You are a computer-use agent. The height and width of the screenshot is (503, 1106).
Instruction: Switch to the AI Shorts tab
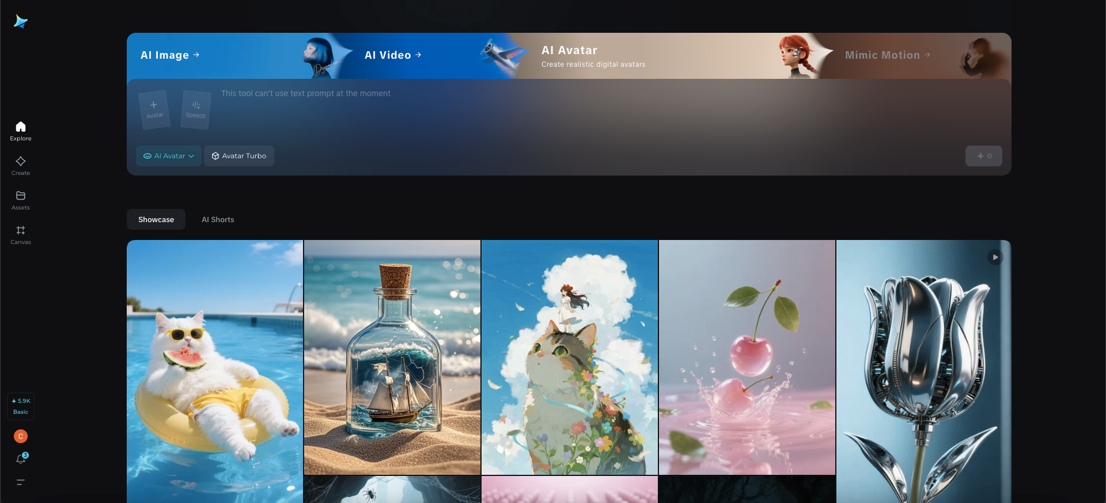point(218,219)
